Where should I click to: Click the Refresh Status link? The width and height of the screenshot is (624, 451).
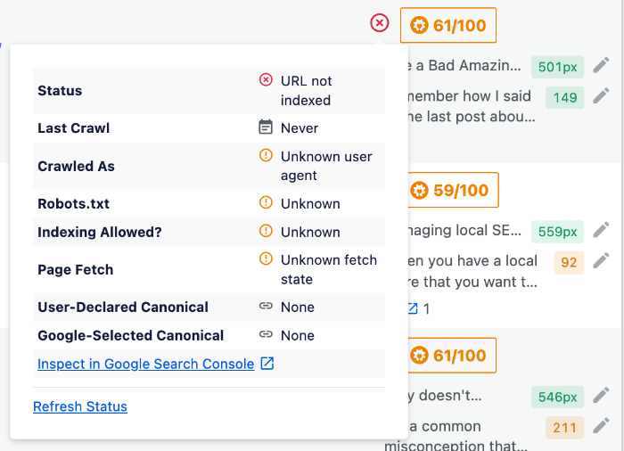(80, 406)
